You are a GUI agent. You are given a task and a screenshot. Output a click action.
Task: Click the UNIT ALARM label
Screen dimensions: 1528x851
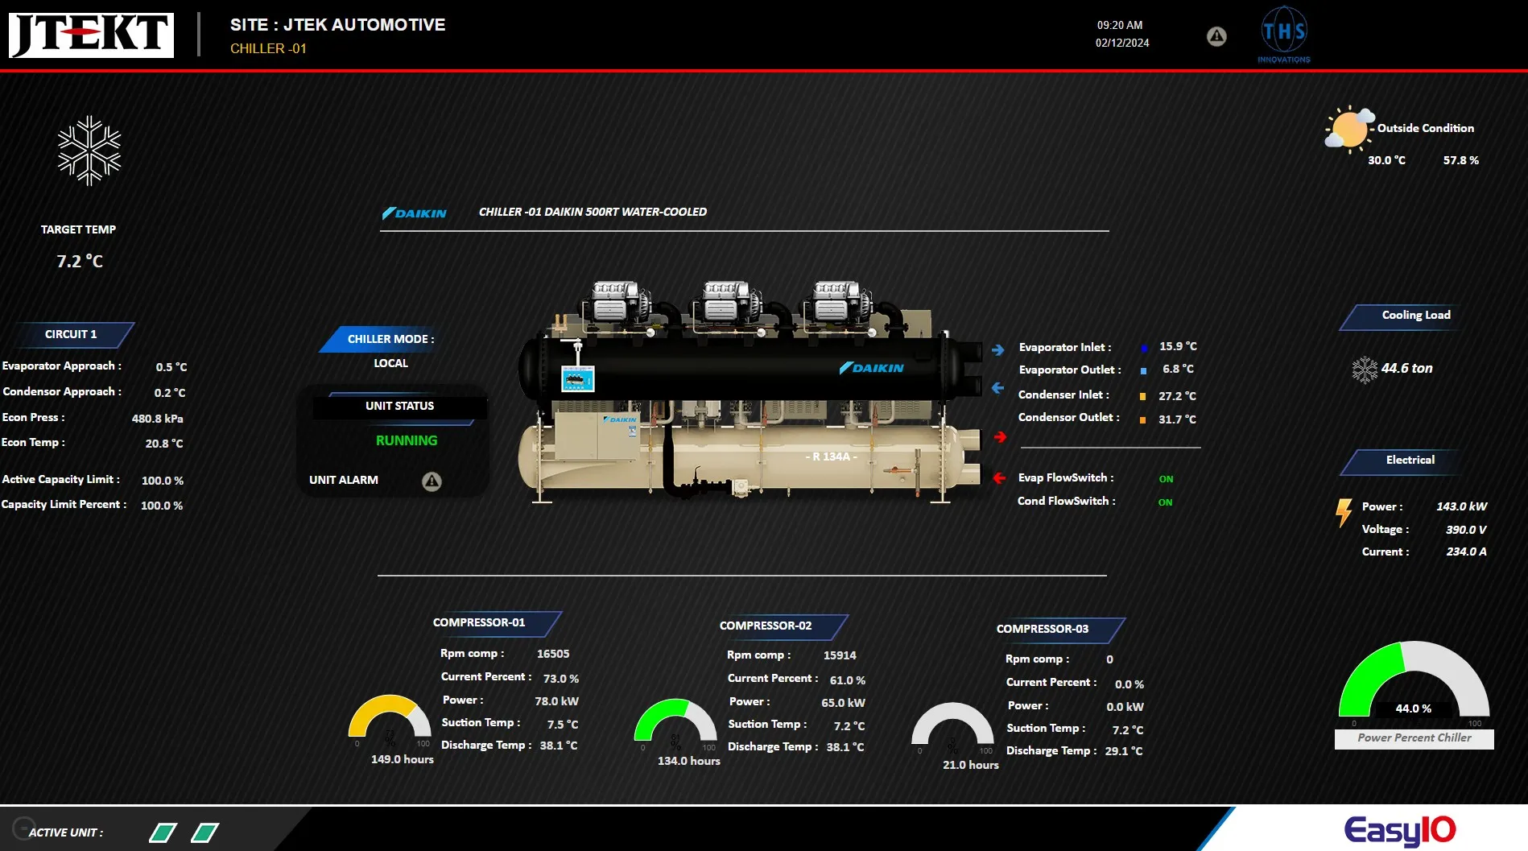point(343,481)
